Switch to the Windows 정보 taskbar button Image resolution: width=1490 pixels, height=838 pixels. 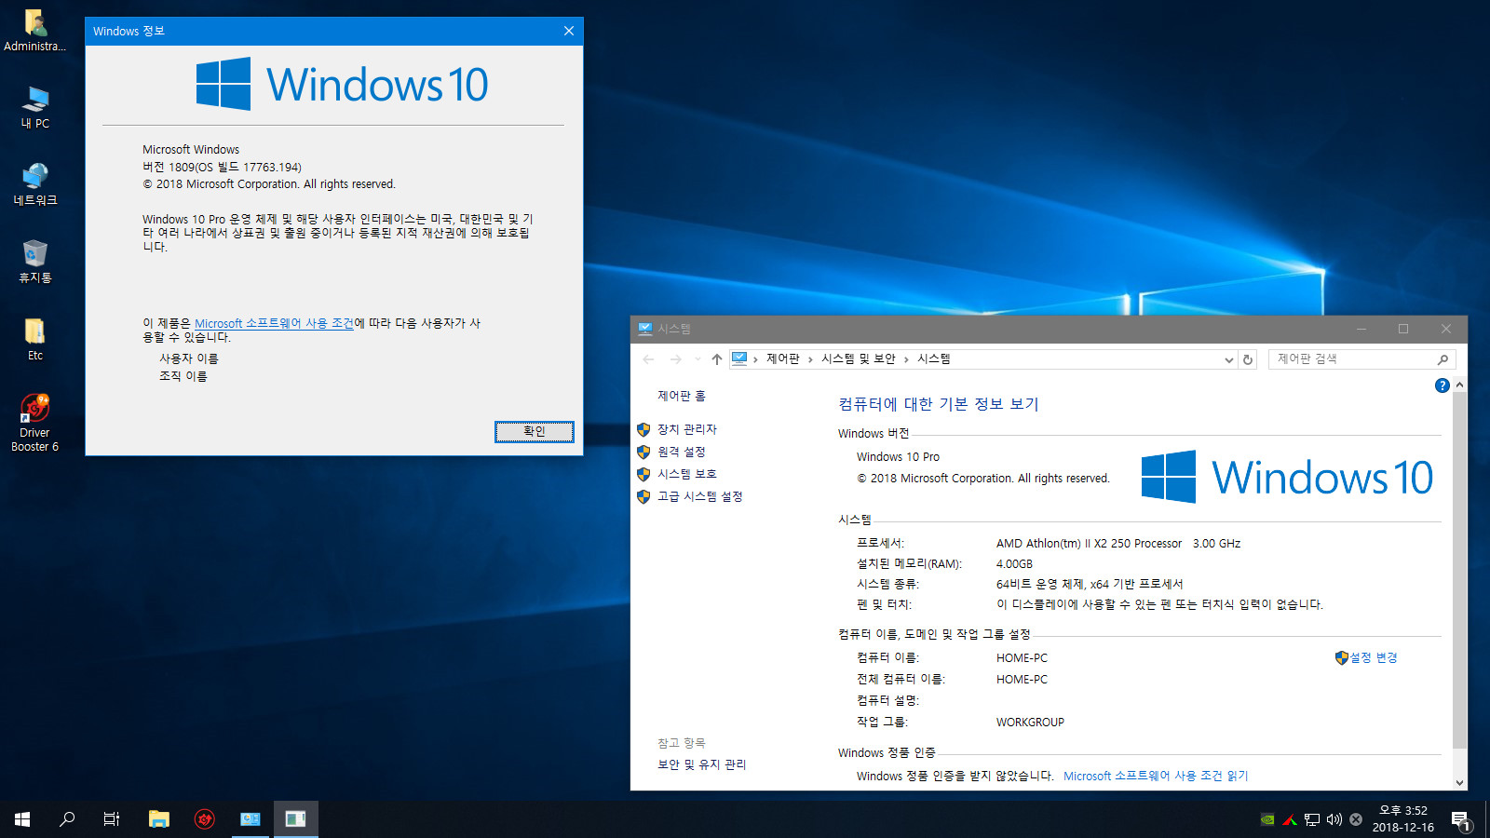click(x=296, y=819)
